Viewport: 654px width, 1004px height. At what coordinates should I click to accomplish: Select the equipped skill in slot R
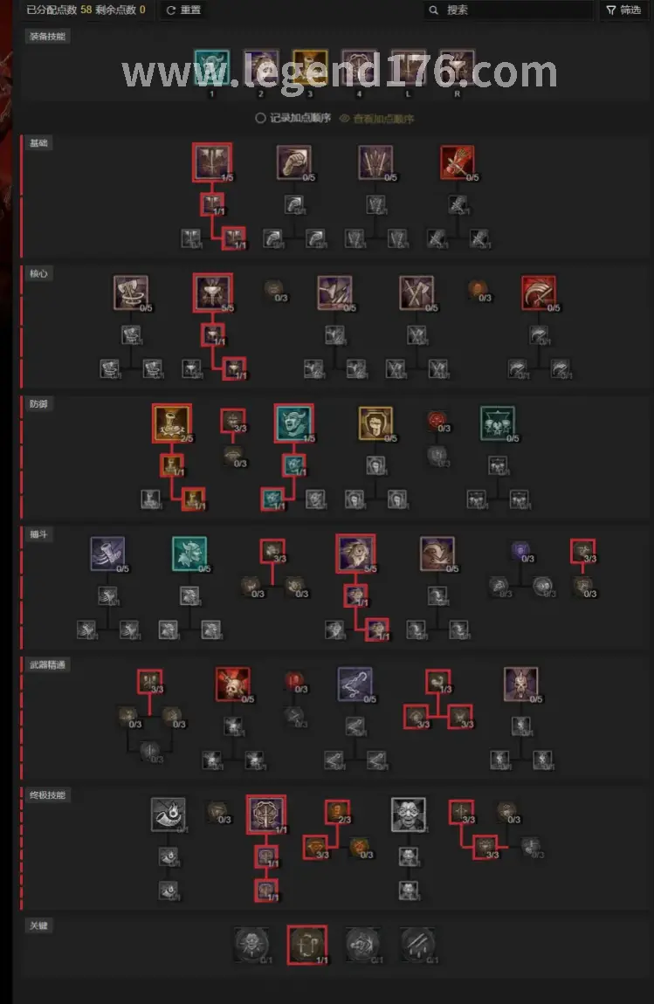click(x=457, y=68)
